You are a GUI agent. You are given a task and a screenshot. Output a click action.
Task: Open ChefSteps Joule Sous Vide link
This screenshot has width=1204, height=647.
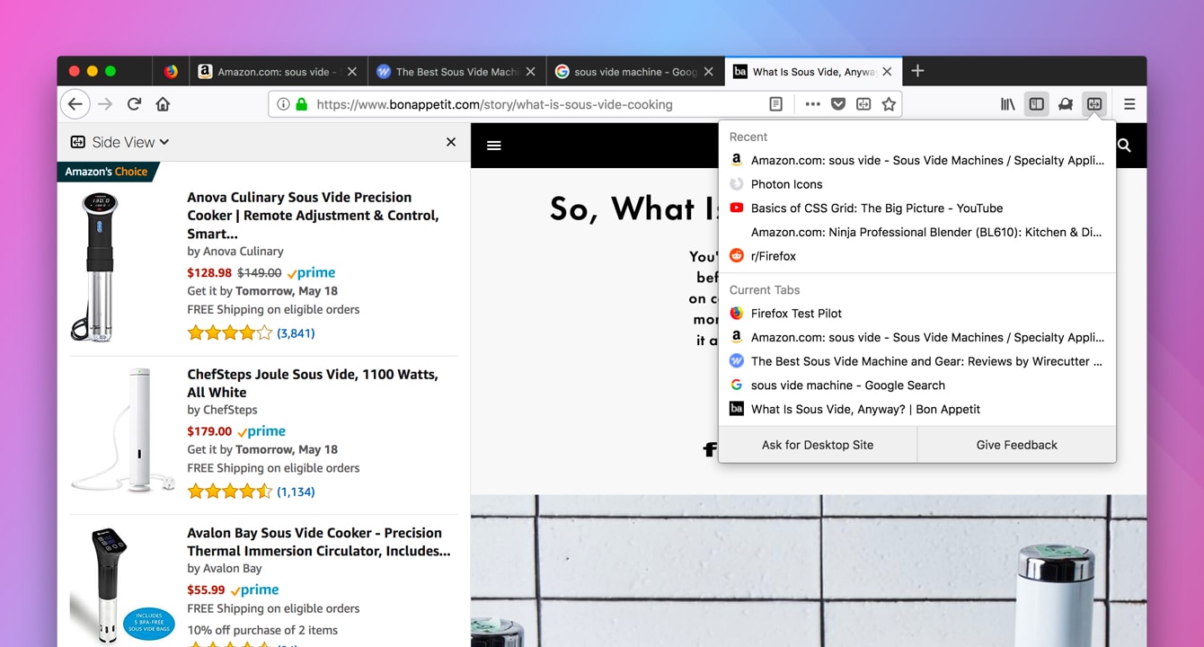313,383
